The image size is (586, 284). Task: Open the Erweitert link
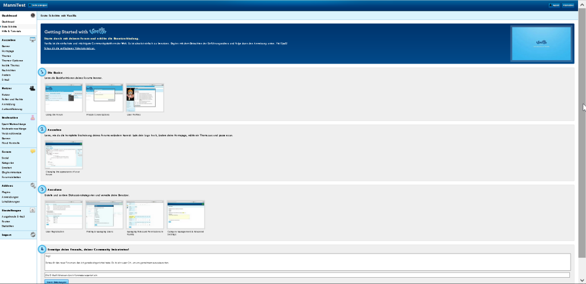click(x=7, y=168)
